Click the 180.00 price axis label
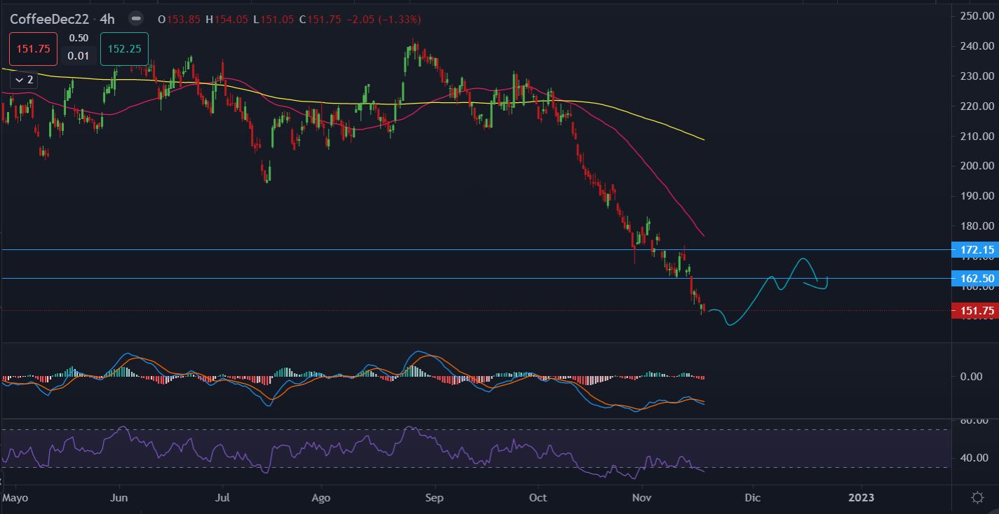The image size is (999, 514). pos(978,226)
